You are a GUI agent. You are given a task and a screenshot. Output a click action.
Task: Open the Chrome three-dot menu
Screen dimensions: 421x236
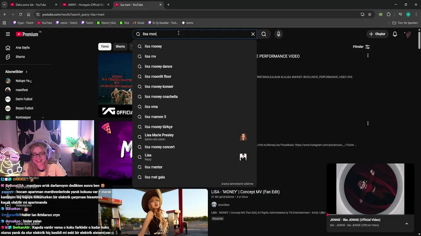tap(416, 14)
